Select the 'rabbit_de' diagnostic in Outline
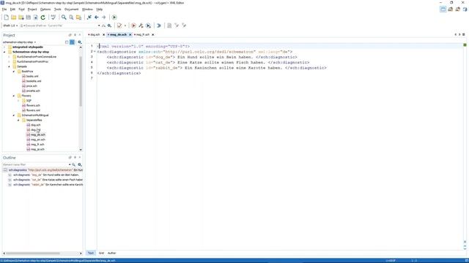The image size is (469, 263). click(x=45, y=185)
